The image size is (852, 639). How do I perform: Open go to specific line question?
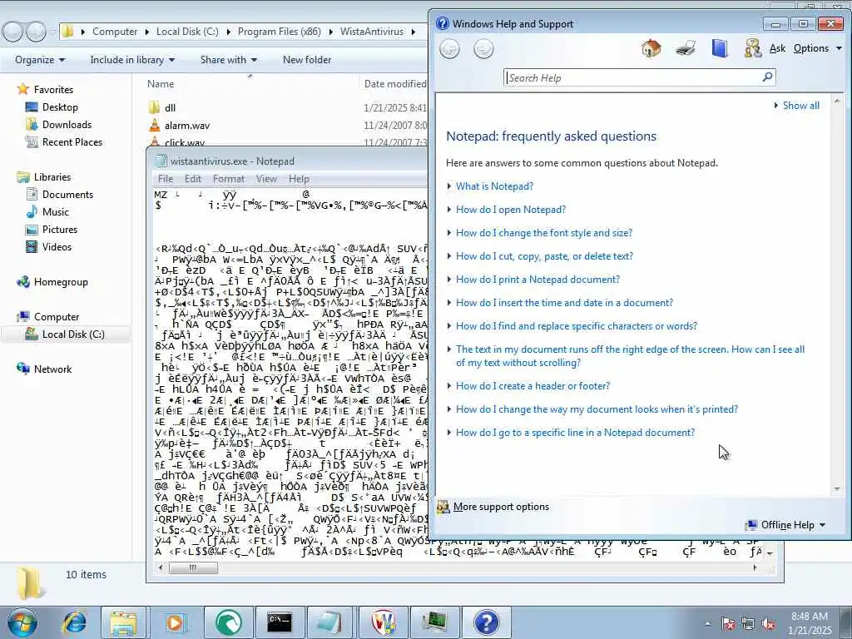pyautogui.click(x=576, y=433)
